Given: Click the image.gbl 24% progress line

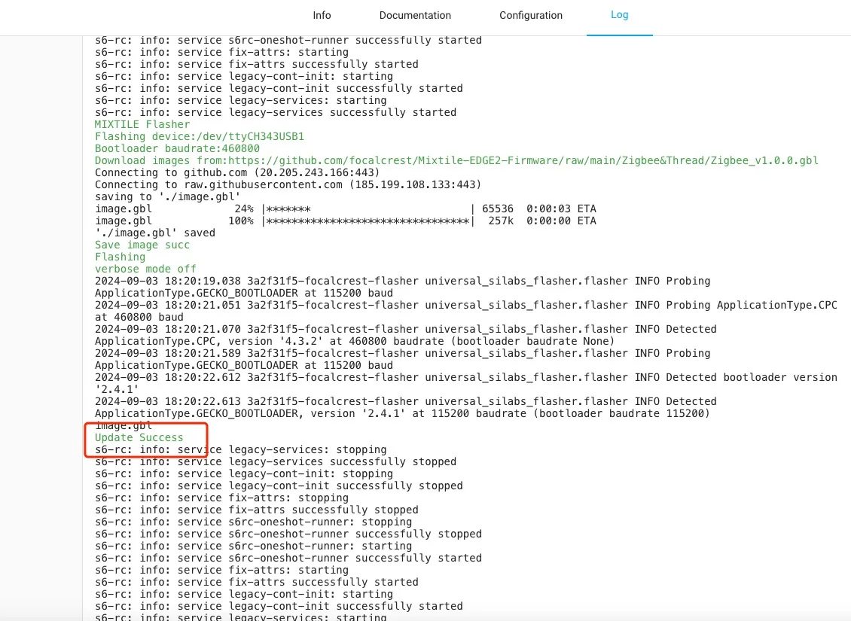Looking at the screenshot, I should coord(345,209).
